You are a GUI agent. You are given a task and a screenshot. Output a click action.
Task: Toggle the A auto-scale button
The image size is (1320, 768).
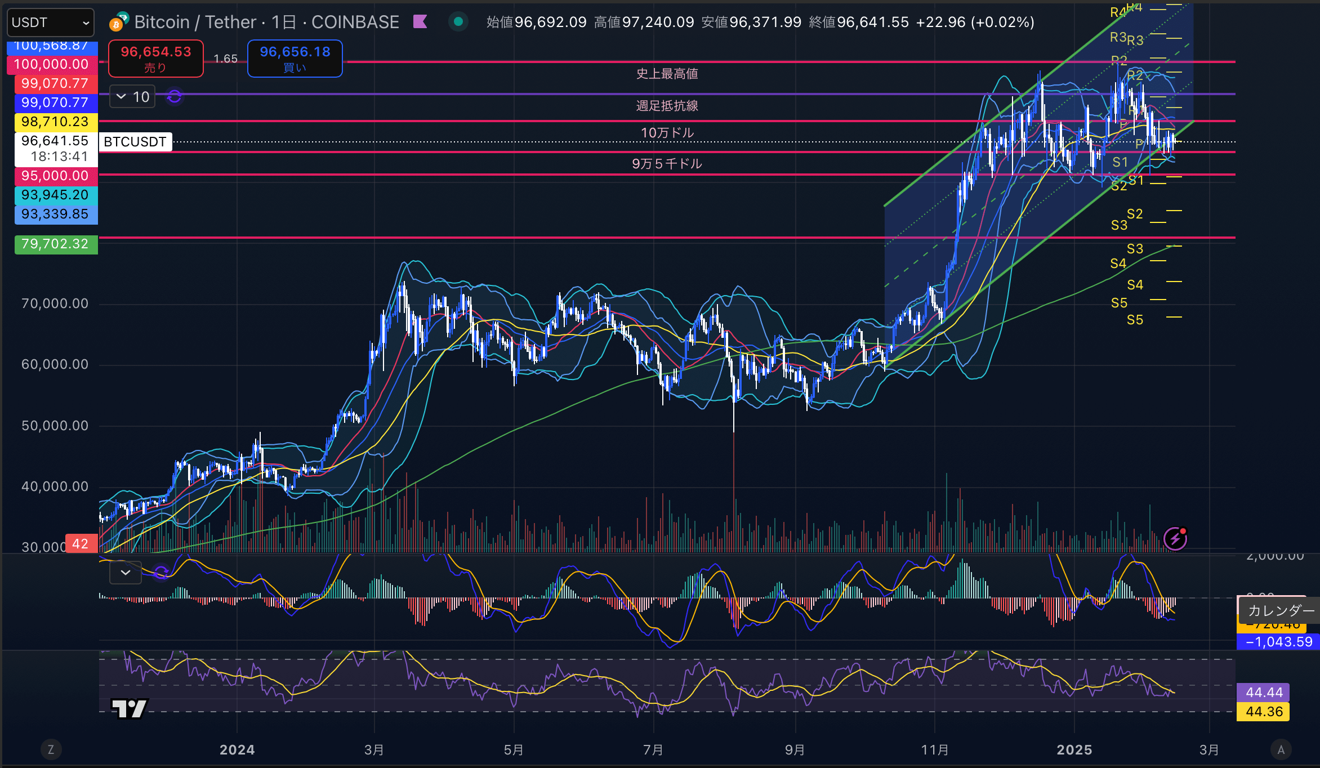click(1281, 750)
